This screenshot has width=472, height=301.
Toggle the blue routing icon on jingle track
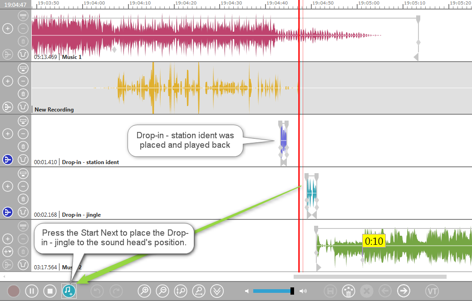point(7,212)
